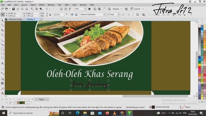Open the File menu
Screen dimensions: 206x116
coord(3,5)
